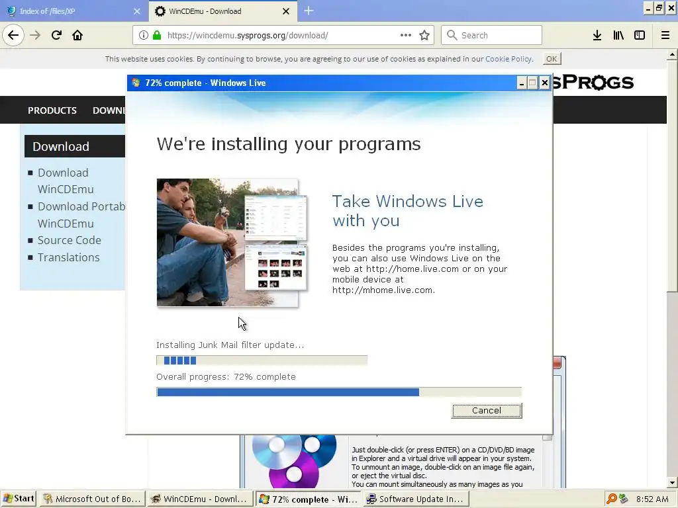Click the Windows Live promotional photo
This screenshot has width=678, height=508.
click(x=232, y=243)
